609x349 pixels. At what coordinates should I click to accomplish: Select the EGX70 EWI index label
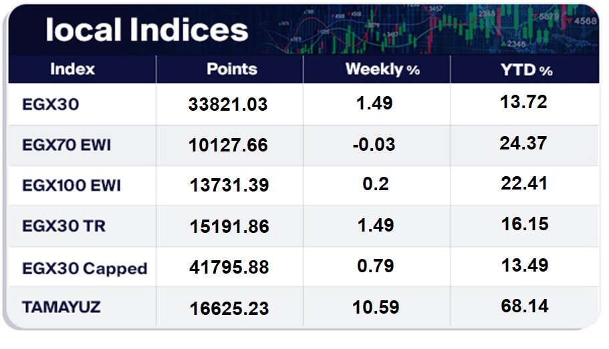67,145
